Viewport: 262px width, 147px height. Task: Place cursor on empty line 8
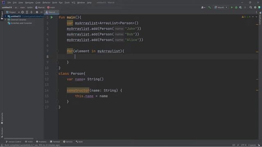[x=158, y=57]
